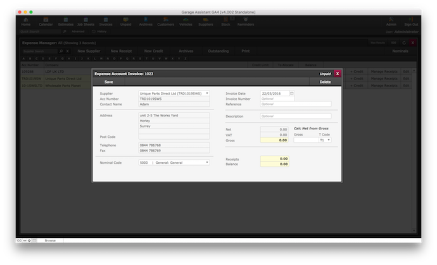Open the Reminders toolbar icon
The height and width of the screenshot is (265, 437).
(246, 22)
